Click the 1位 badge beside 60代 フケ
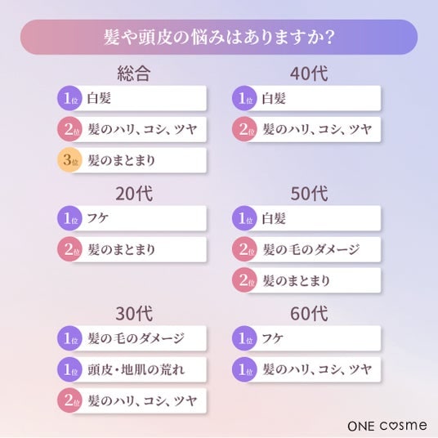 coord(244,338)
